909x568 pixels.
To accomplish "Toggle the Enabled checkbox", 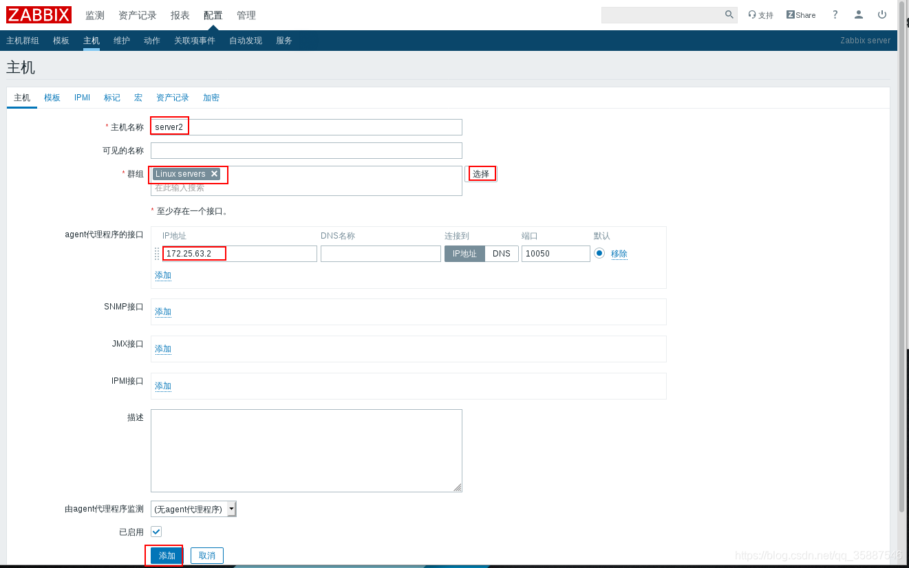I will pyautogui.click(x=156, y=532).
